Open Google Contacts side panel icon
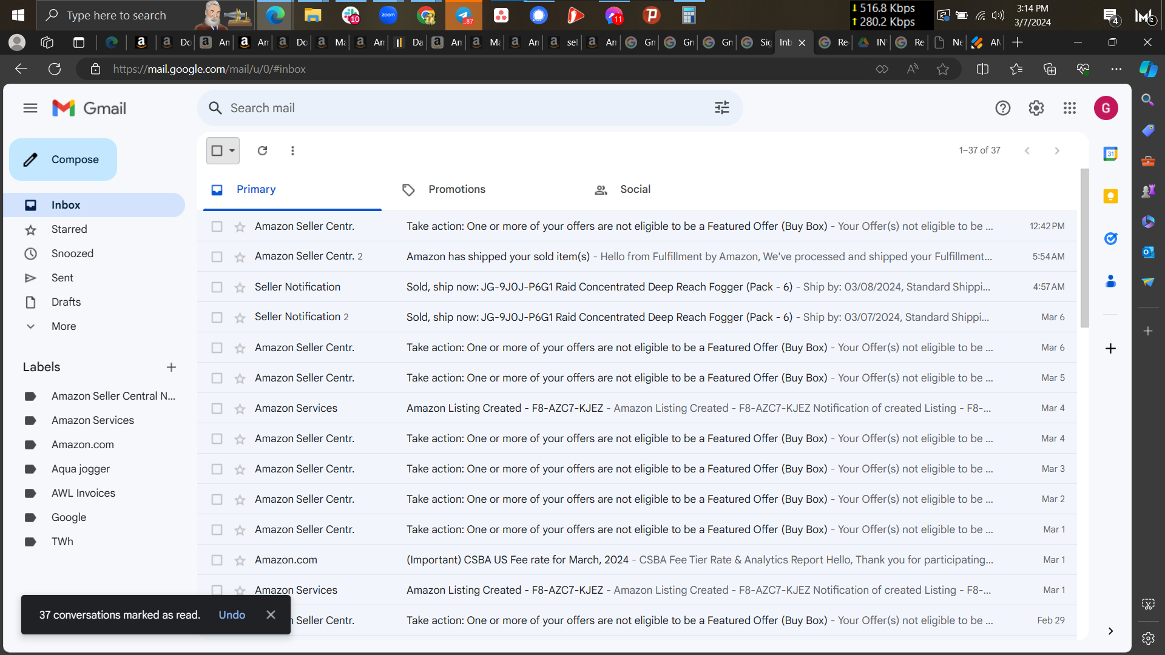This screenshot has height=655, width=1165. click(1110, 281)
